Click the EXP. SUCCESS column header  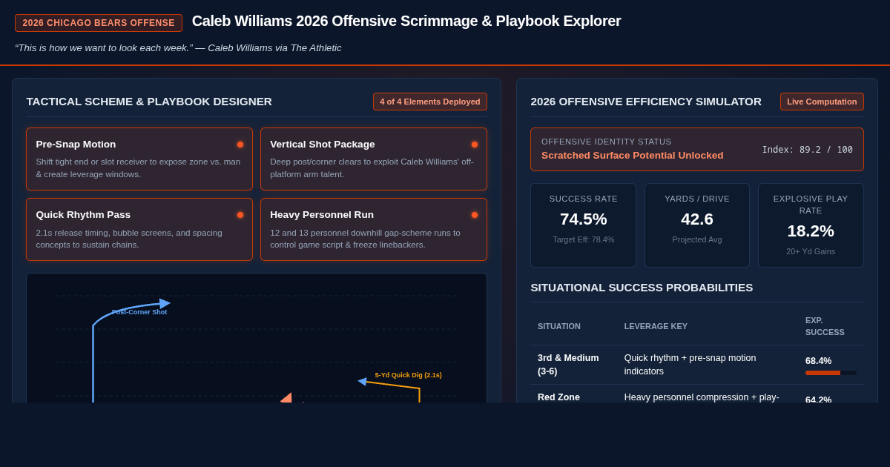point(825,326)
